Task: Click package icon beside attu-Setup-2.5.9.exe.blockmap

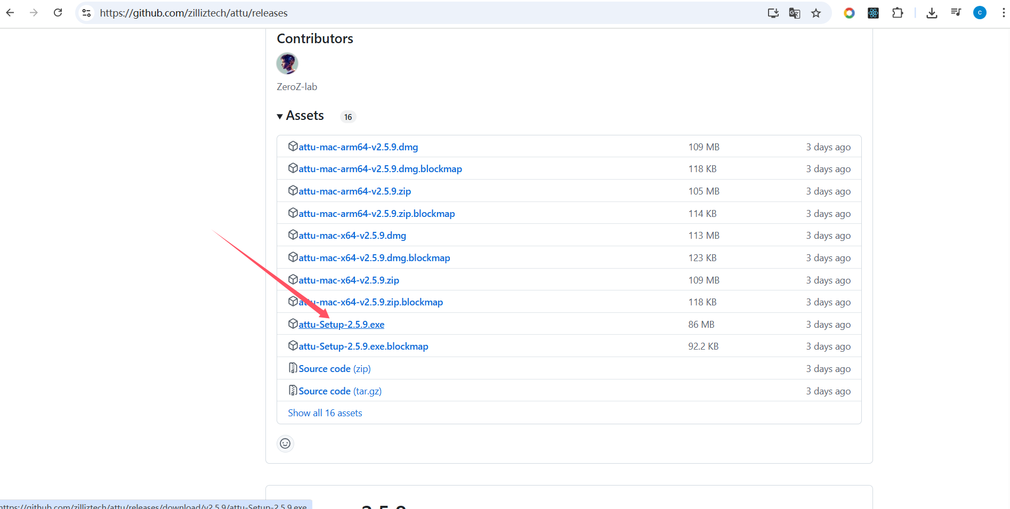Action: pyautogui.click(x=293, y=345)
